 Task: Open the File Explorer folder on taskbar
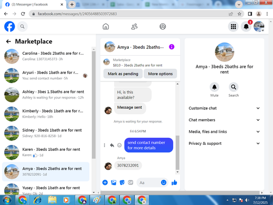coord(52,200)
